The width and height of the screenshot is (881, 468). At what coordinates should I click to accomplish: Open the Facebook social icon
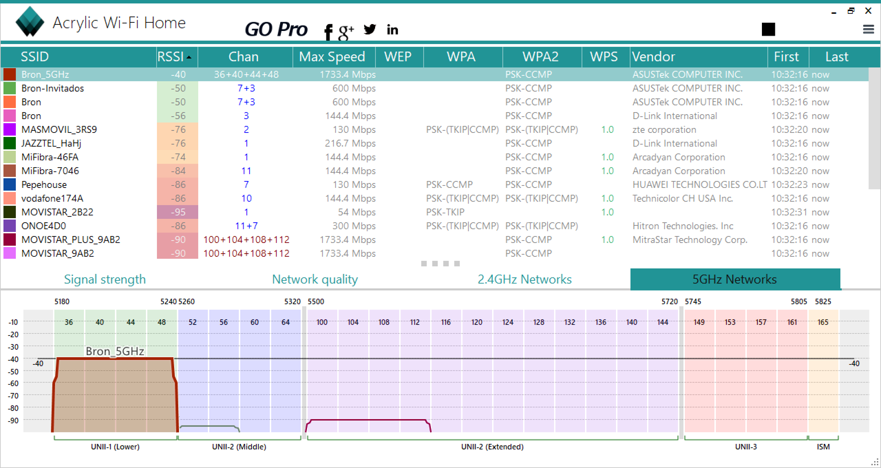pyautogui.click(x=328, y=32)
